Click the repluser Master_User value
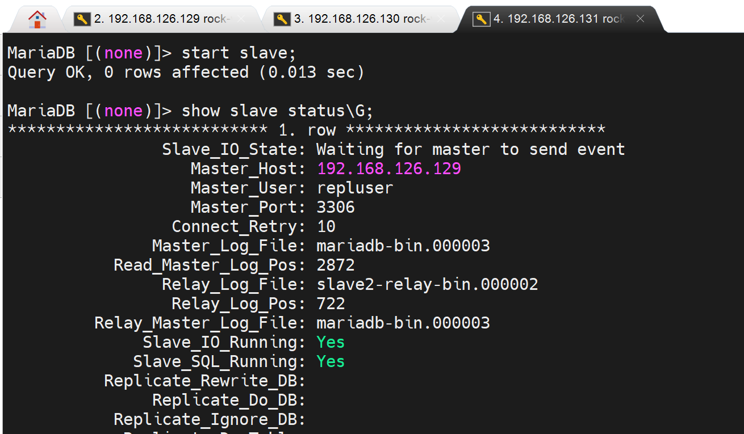Image resolution: width=744 pixels, height=434 pixels. point(355,188)
